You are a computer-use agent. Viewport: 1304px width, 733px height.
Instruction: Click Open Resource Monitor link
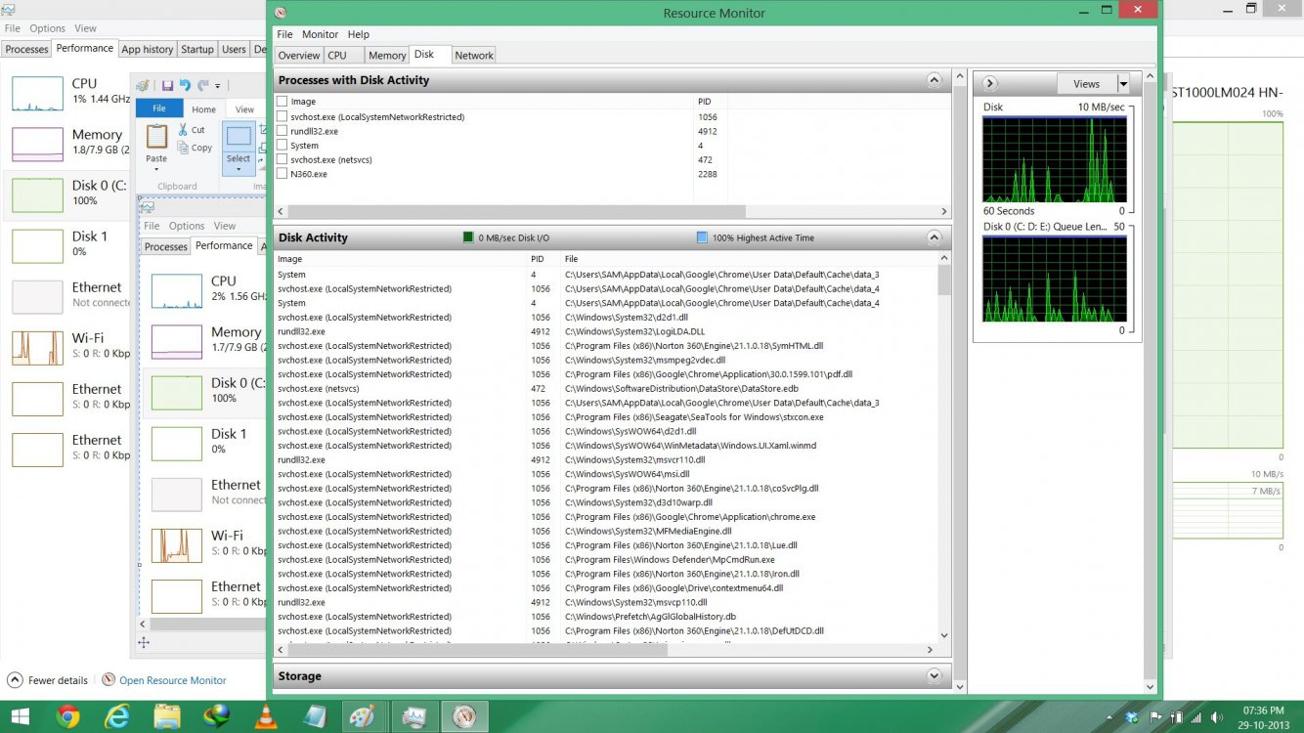(173, 680)
